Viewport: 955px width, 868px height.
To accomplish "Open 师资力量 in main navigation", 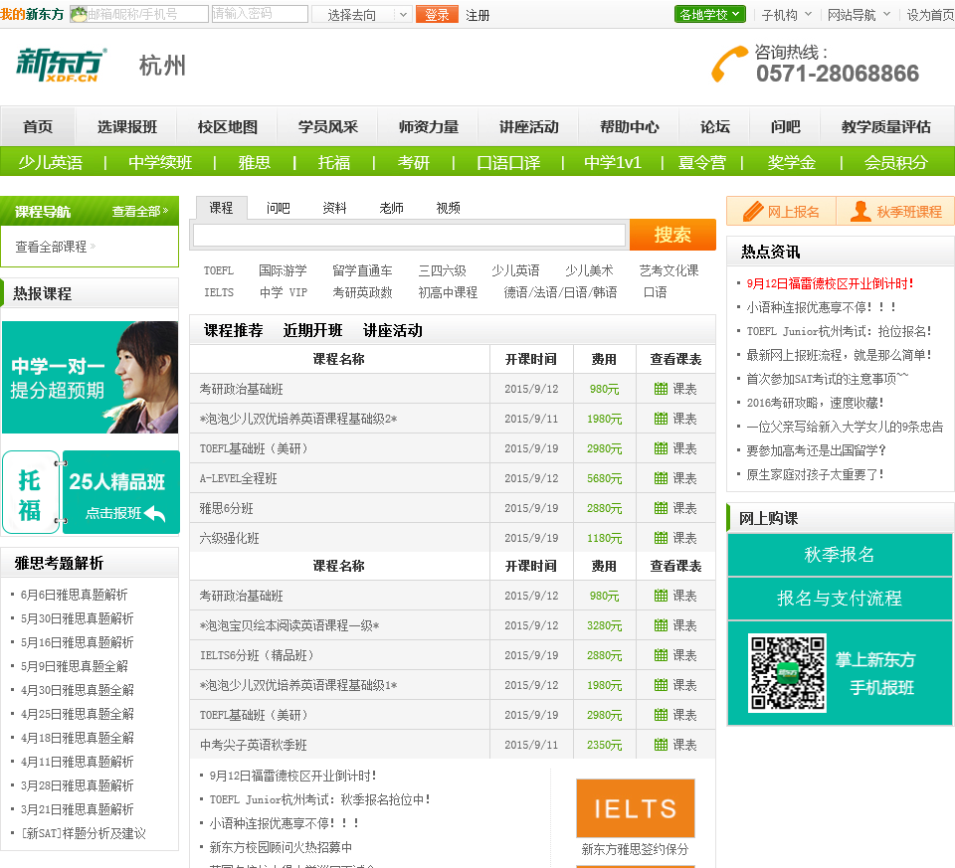I will tap(429, 126).
